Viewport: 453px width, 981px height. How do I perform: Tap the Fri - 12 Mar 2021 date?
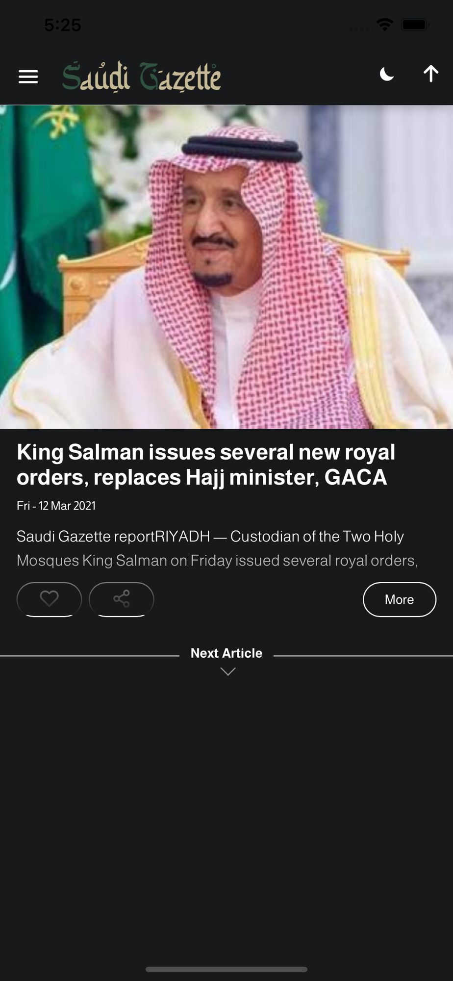56,506
